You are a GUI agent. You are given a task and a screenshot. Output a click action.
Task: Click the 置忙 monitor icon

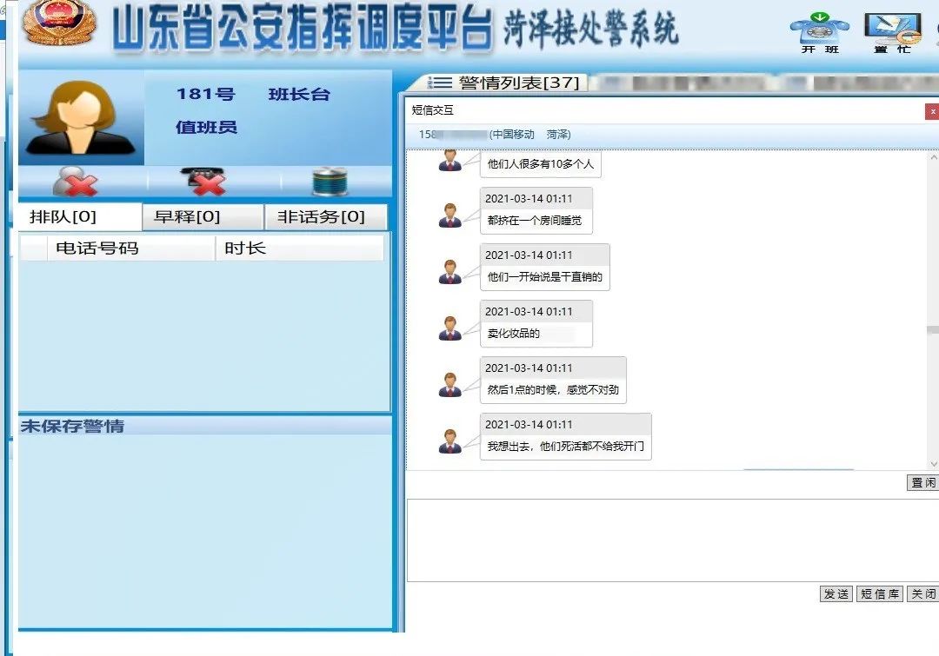click(892, 28)
